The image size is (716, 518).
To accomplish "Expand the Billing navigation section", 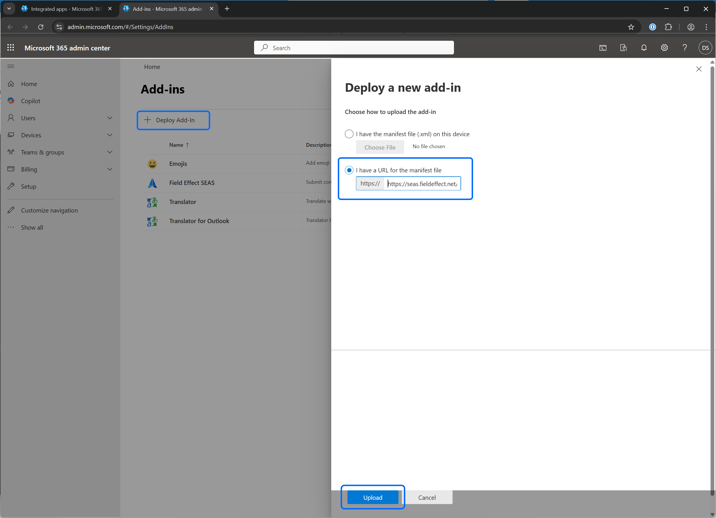I will 110,169.
